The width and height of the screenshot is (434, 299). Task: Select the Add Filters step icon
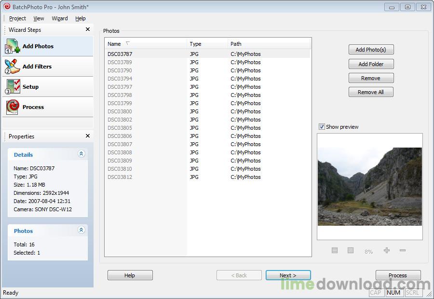pyautogui.click(x=13, y=67)
